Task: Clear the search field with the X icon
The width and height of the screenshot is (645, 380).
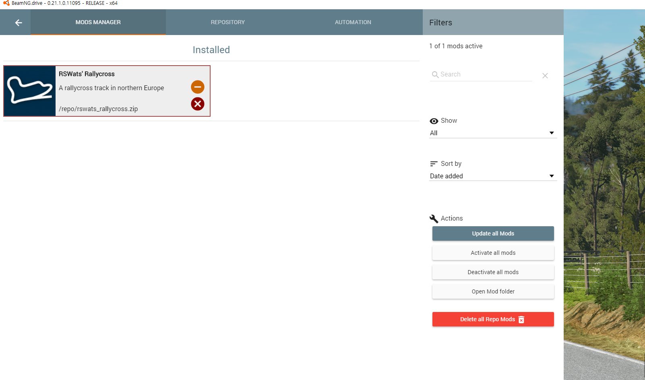Action: click(x=545, y=76)
